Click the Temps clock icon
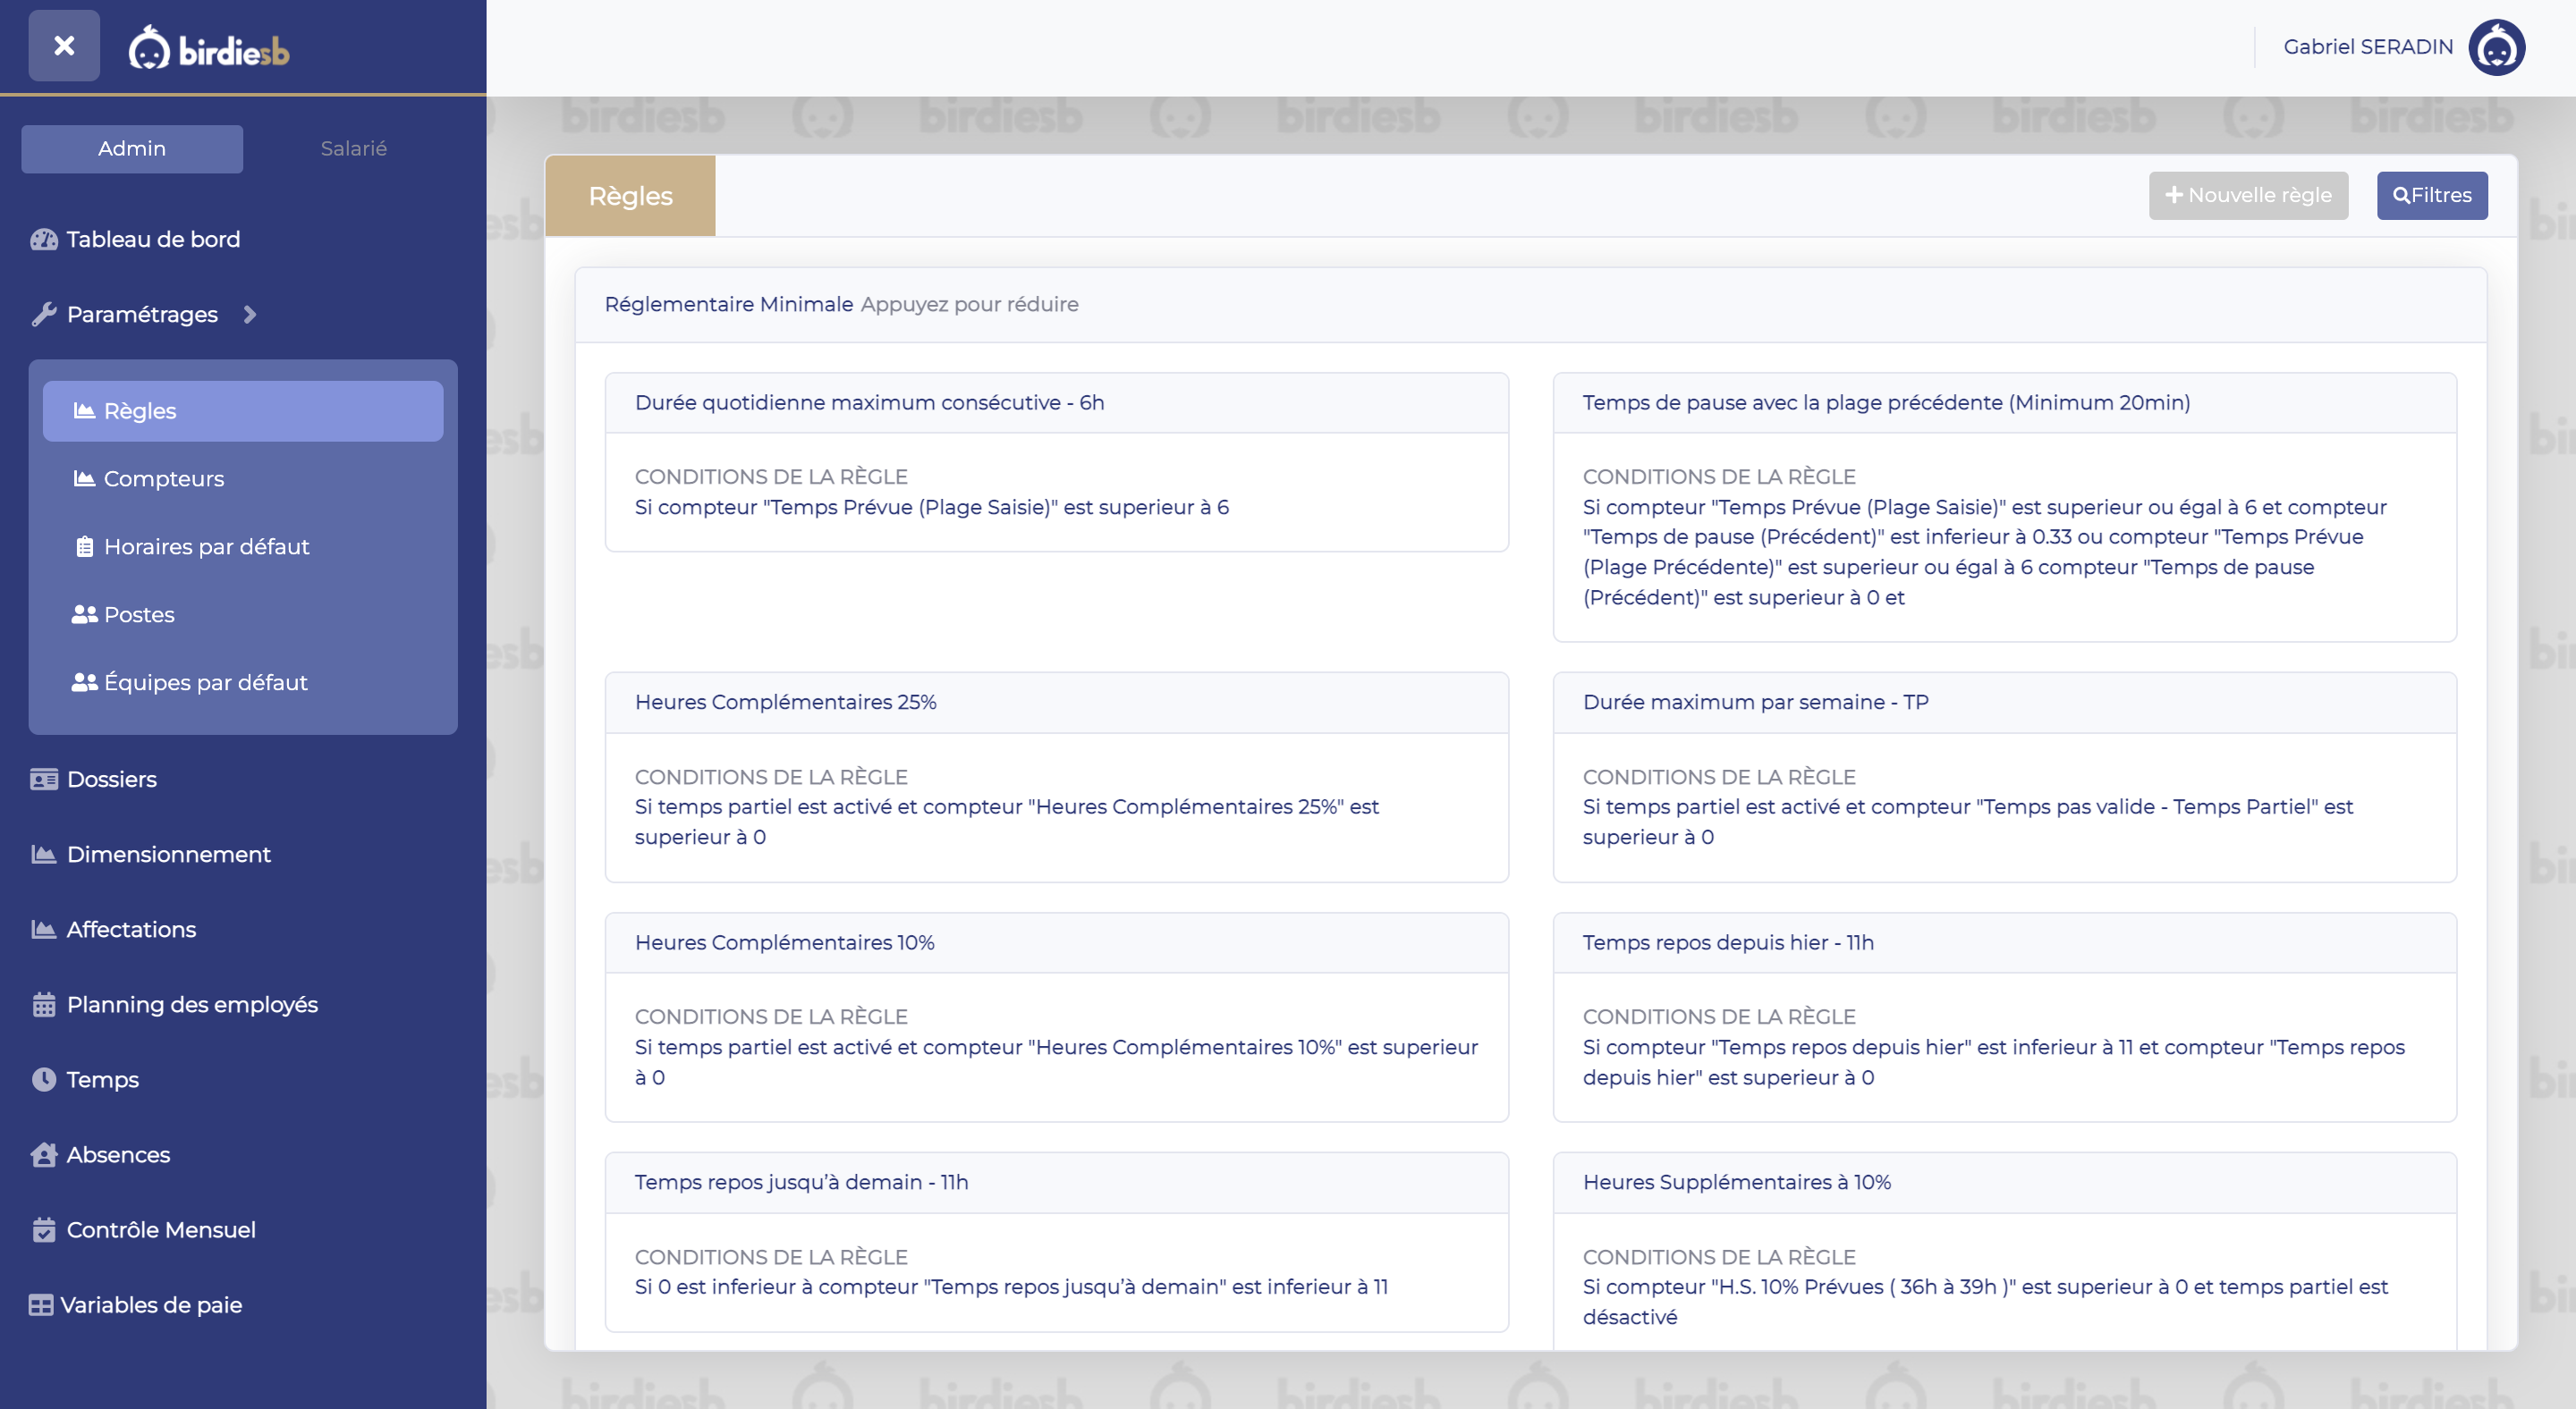 pos(43,1079)
